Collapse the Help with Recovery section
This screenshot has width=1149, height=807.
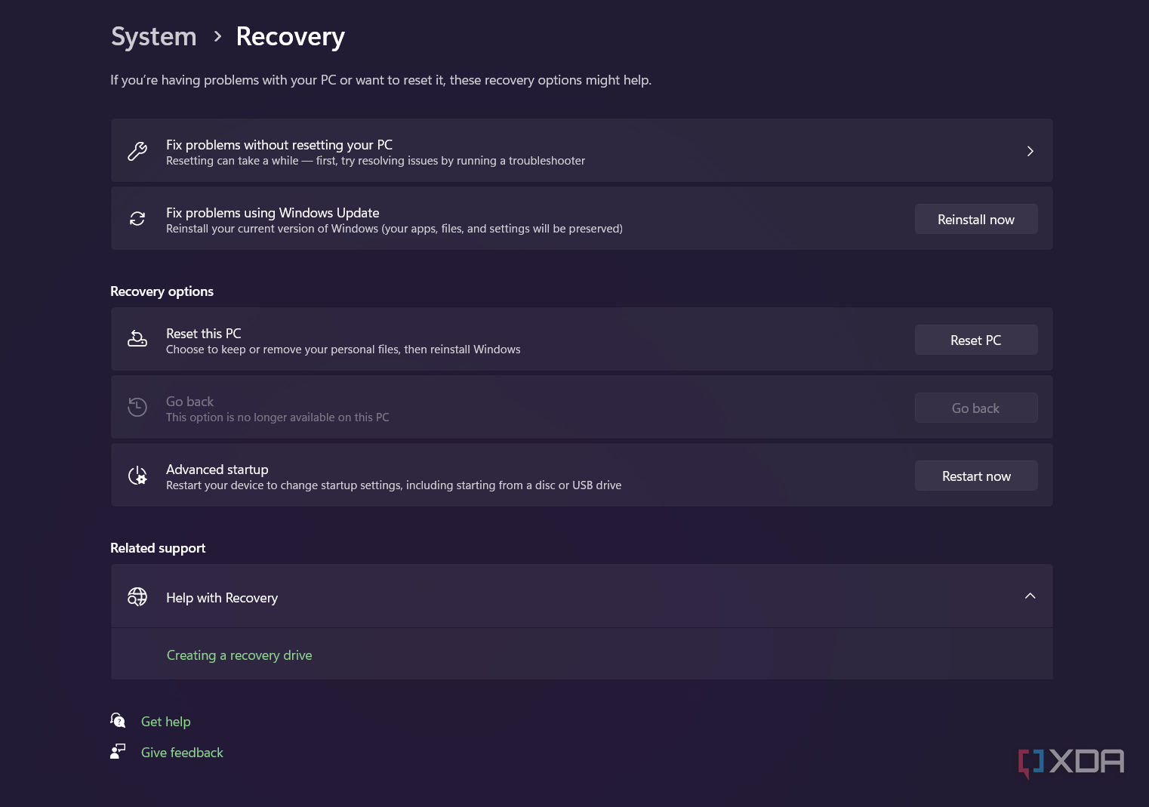(1030, 596)
